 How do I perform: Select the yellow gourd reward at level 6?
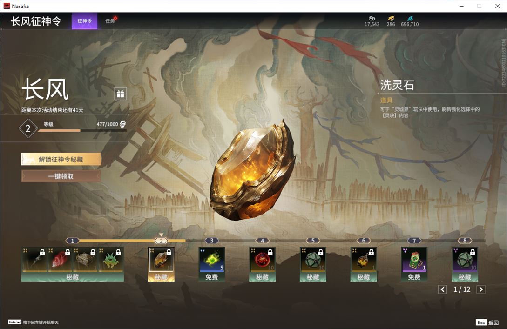click(364, 260)
